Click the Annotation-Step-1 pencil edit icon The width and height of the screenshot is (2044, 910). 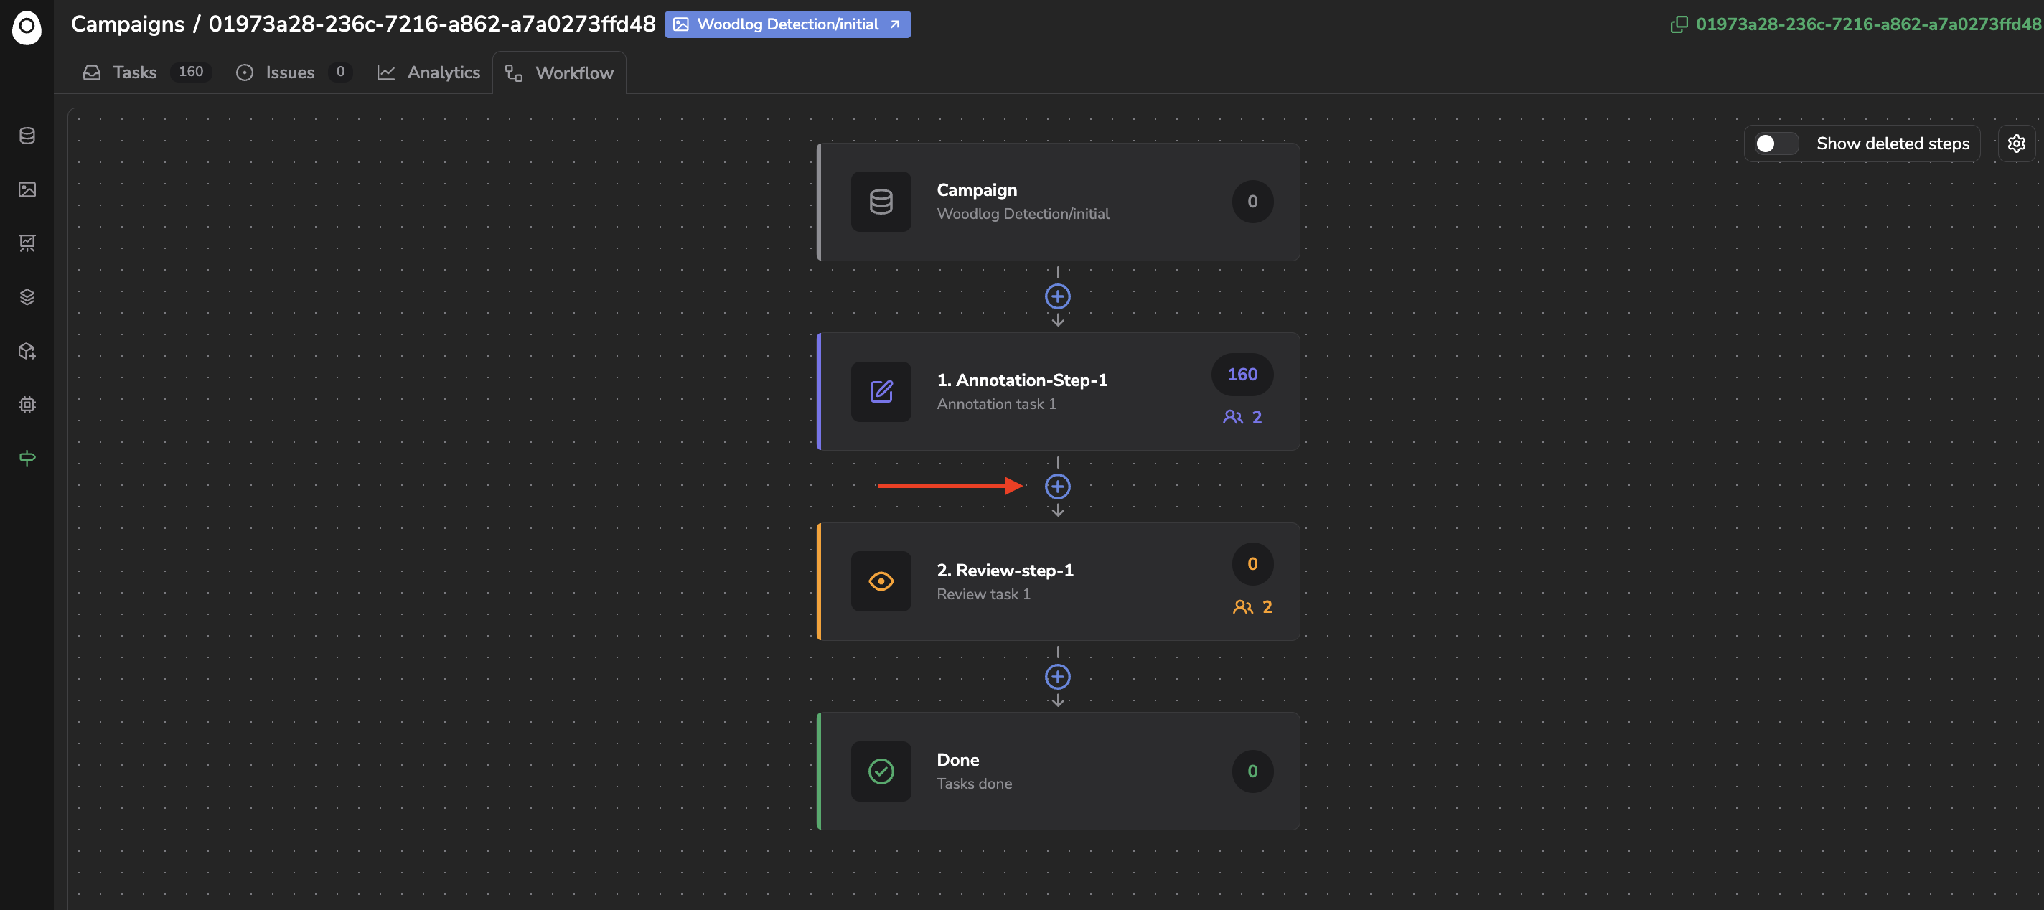(x=881, y=391)
